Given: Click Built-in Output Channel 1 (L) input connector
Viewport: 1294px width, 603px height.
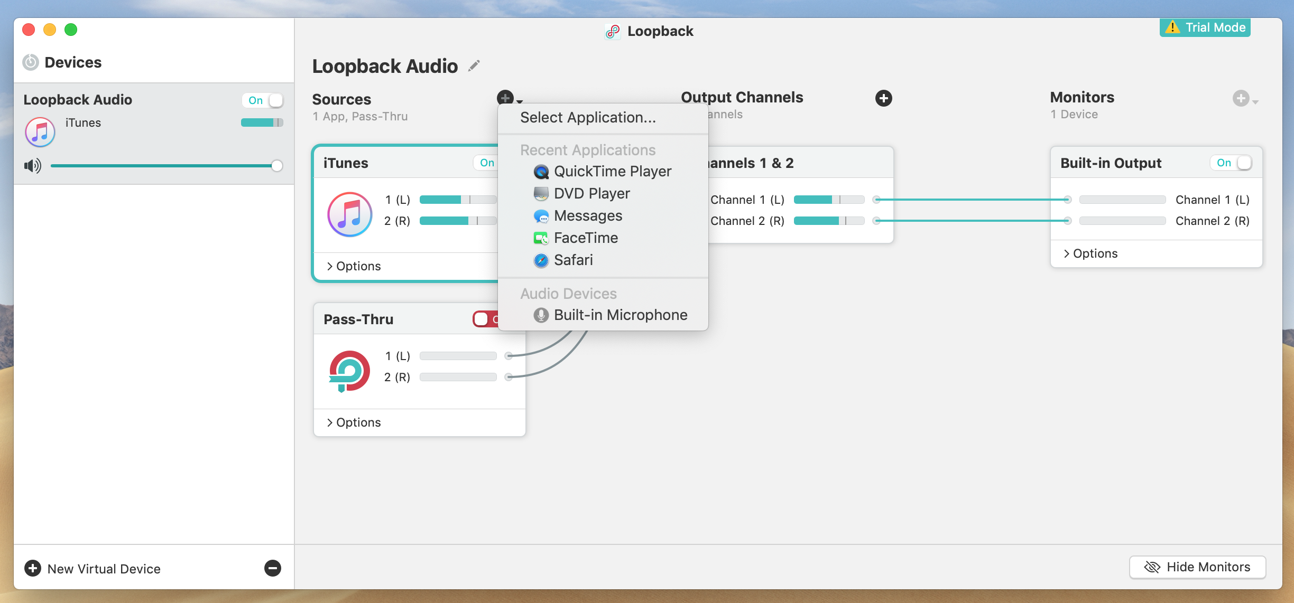Looking at the screenshot, I should click(1068, 200).
